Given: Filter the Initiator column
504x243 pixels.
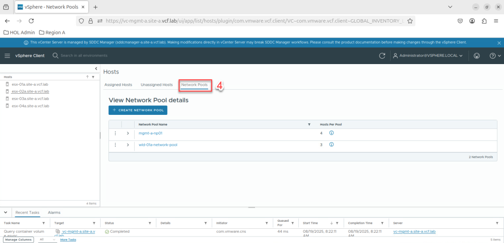Looking at the screenshot, I should (266, 223).
